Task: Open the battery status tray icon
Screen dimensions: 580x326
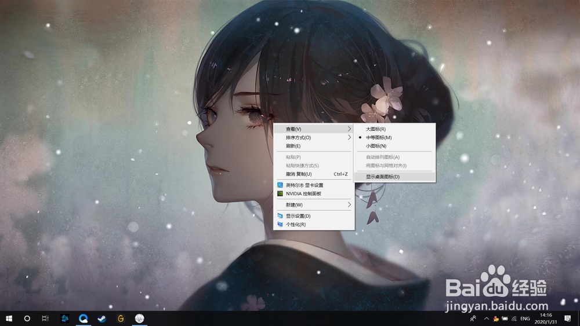Action: click(505, 318)
